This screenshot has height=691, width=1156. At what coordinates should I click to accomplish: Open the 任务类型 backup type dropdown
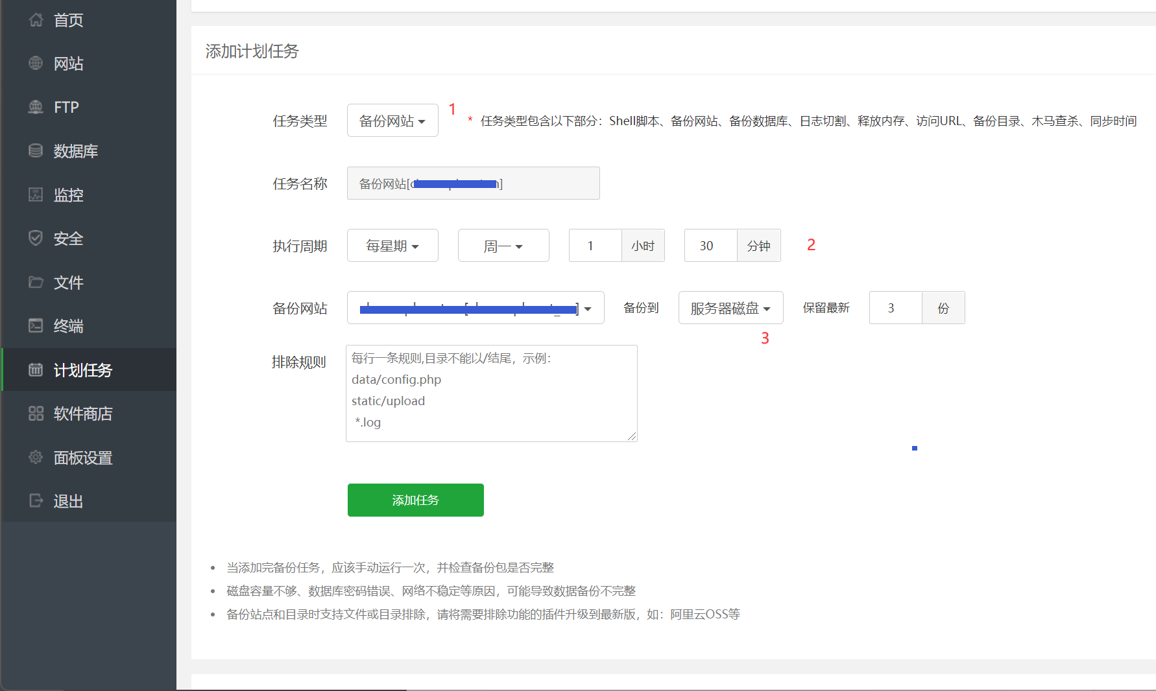tap(392, 120)
